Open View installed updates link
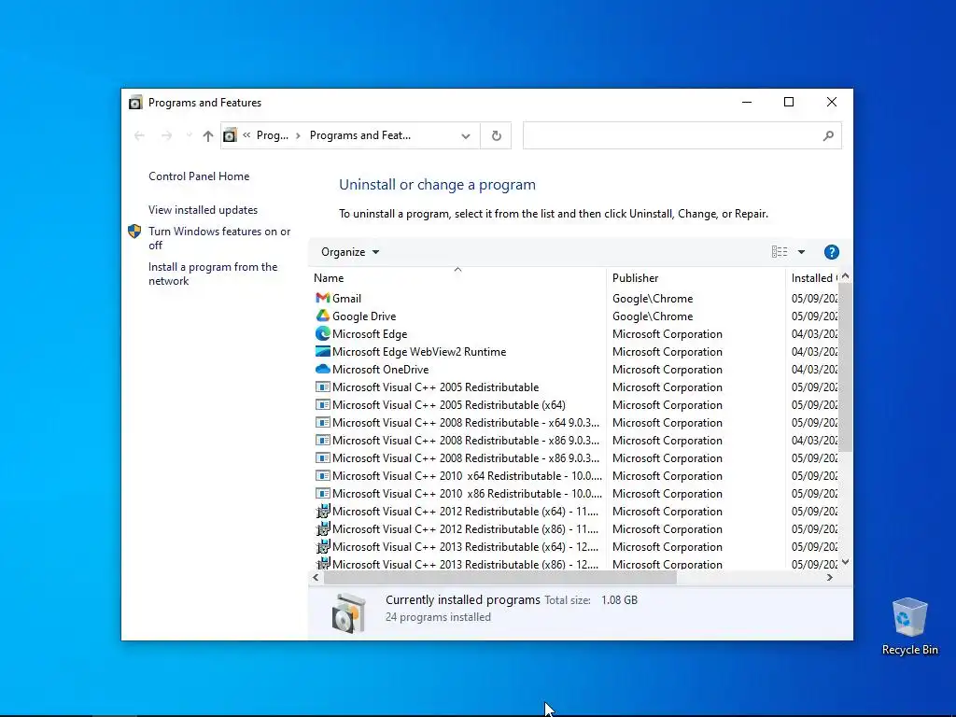This screenshot has height=717, width=956. click(203, 210)
